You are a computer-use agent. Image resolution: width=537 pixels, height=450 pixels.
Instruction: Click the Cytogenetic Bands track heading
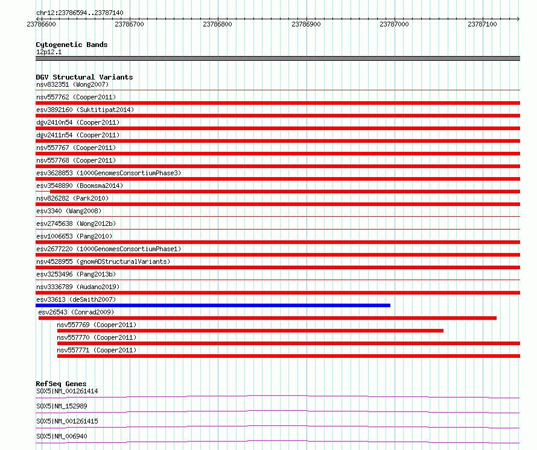coord(72,45)
